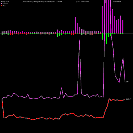Click the magenta Volume legend swatch
Image resolution: width=133 pixels, height=133 pixels.
tap(2, 3)
